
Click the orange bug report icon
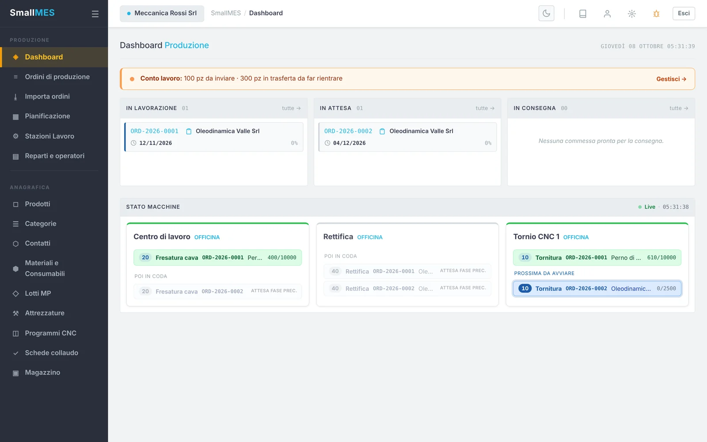656,14
